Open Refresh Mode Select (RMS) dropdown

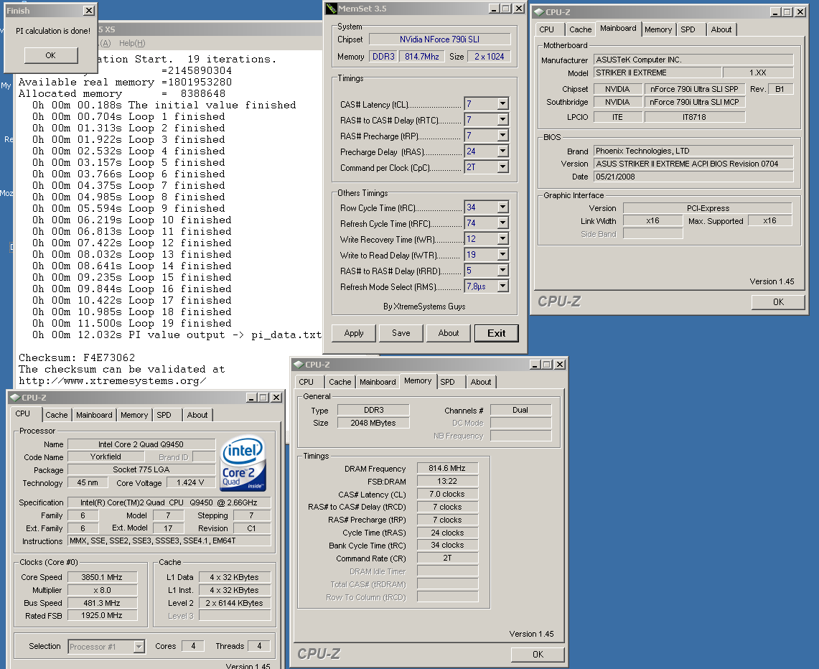[x=502, y=286]
